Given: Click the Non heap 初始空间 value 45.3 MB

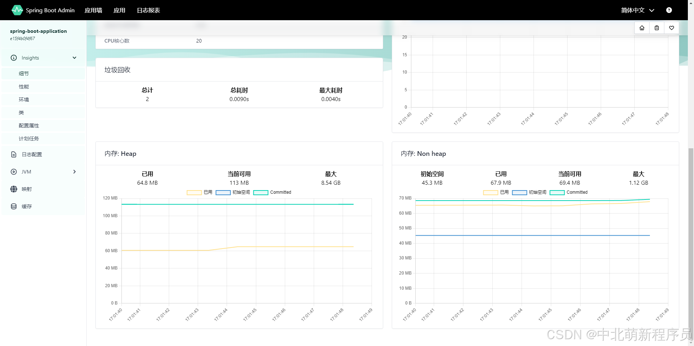Looking at the screenshot, I should [432, 183].
